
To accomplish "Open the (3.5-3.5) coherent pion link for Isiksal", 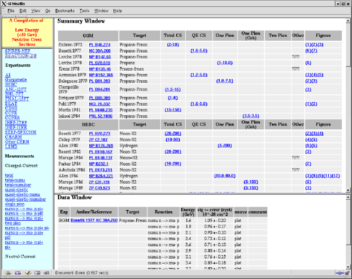I will pos(251,116).
